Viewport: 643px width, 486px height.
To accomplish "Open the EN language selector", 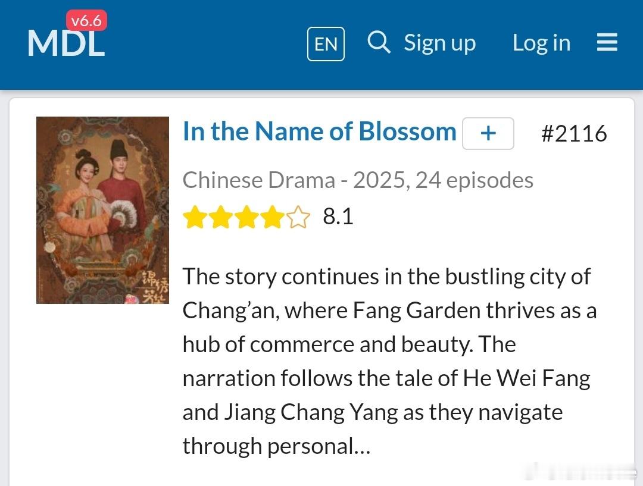I will pyautogui.click(x=326, y=44).
